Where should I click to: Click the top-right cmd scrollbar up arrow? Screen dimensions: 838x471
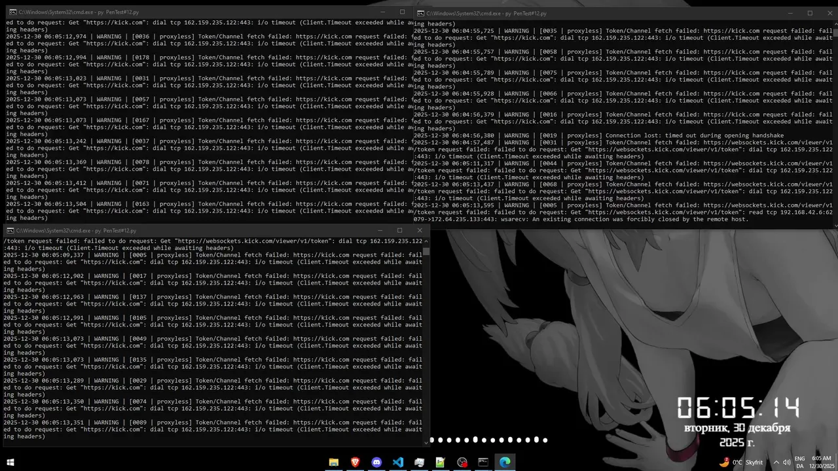pyautogui.click(x=835, y=24)
